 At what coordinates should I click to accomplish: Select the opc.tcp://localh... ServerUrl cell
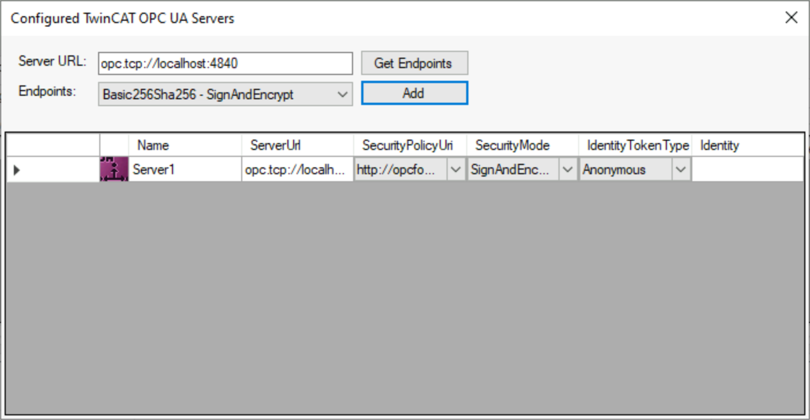298,170
